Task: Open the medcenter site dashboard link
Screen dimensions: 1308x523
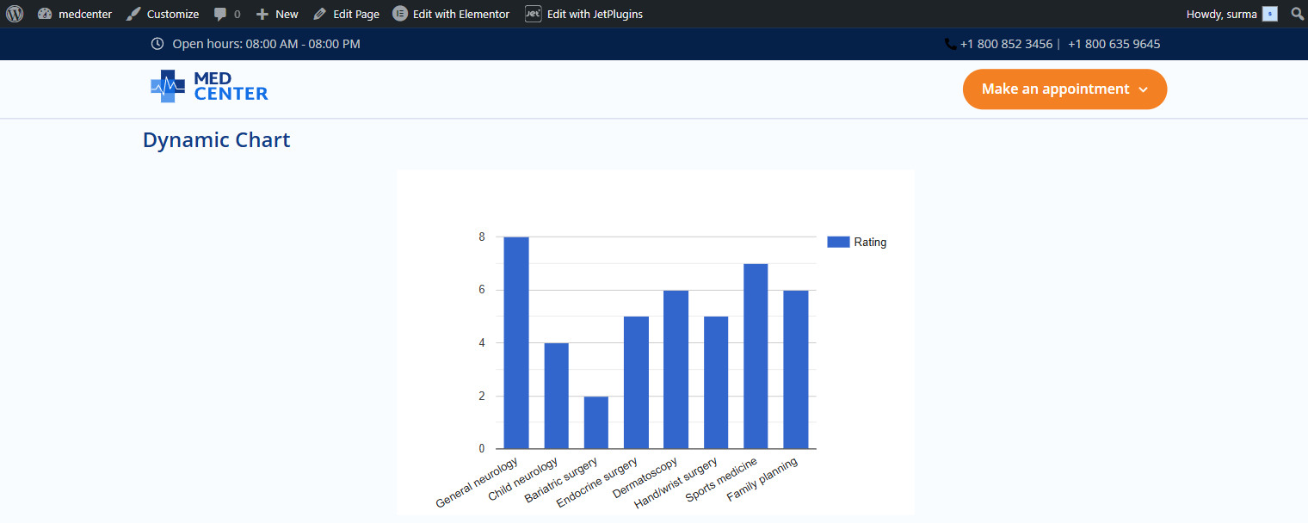Action: [75, 14]
